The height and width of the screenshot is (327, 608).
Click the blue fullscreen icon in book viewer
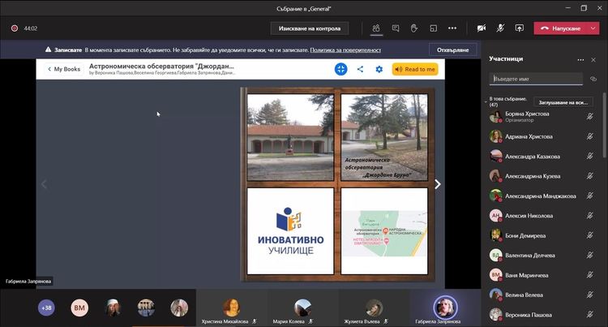point(341,69)
